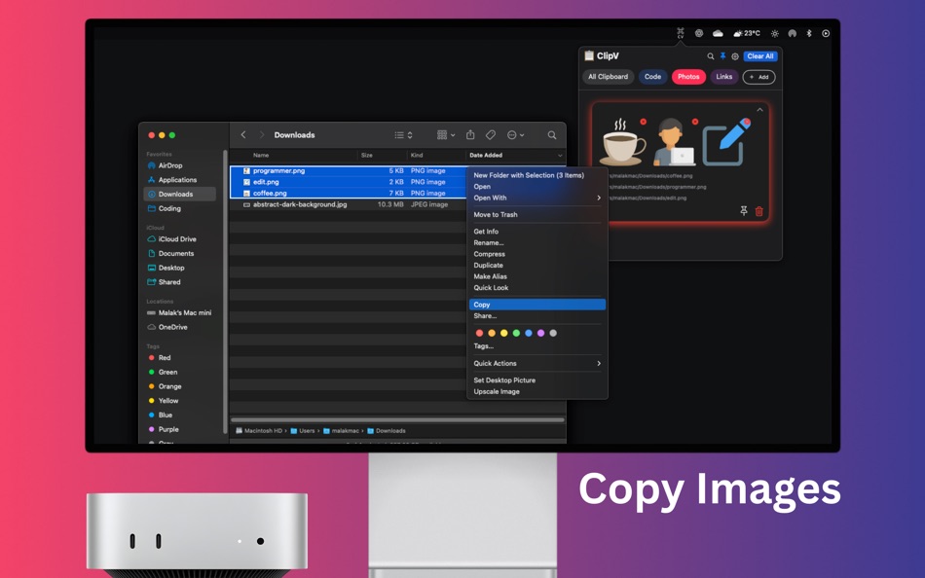This screenshot has width=925, height=578.
Task: Choose Share... in the context menu
Action: tap(485, 316)
